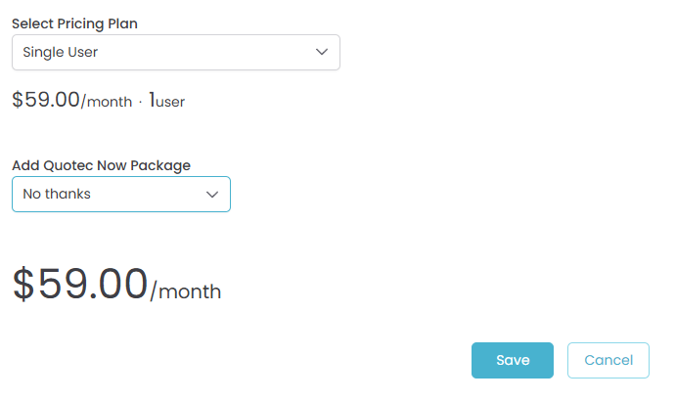Click the dot separator before '1user'
The image size is (675, 401).
click(141, 102)
